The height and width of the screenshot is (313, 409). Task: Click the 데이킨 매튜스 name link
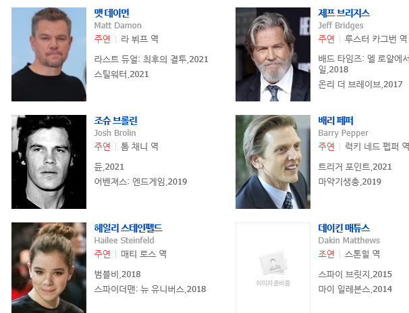pos(344,228)
